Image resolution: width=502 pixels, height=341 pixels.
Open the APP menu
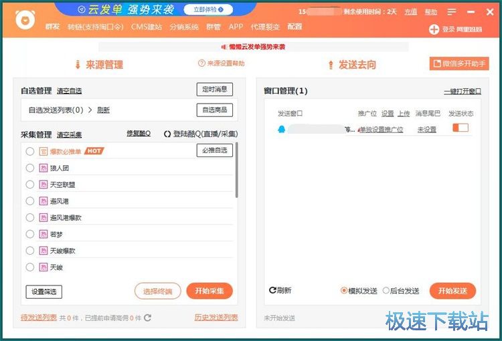click(x=236, y=27)
